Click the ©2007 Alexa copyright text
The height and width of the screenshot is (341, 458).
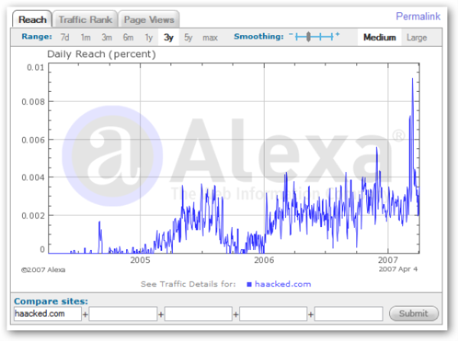[x=44, y=270]
